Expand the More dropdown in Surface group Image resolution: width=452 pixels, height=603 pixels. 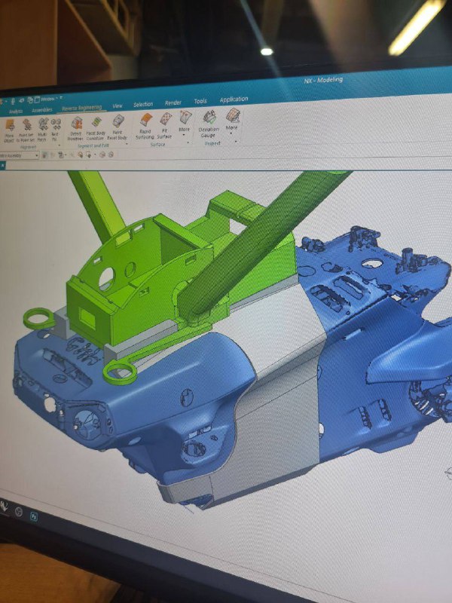click(x=185, y=123)
